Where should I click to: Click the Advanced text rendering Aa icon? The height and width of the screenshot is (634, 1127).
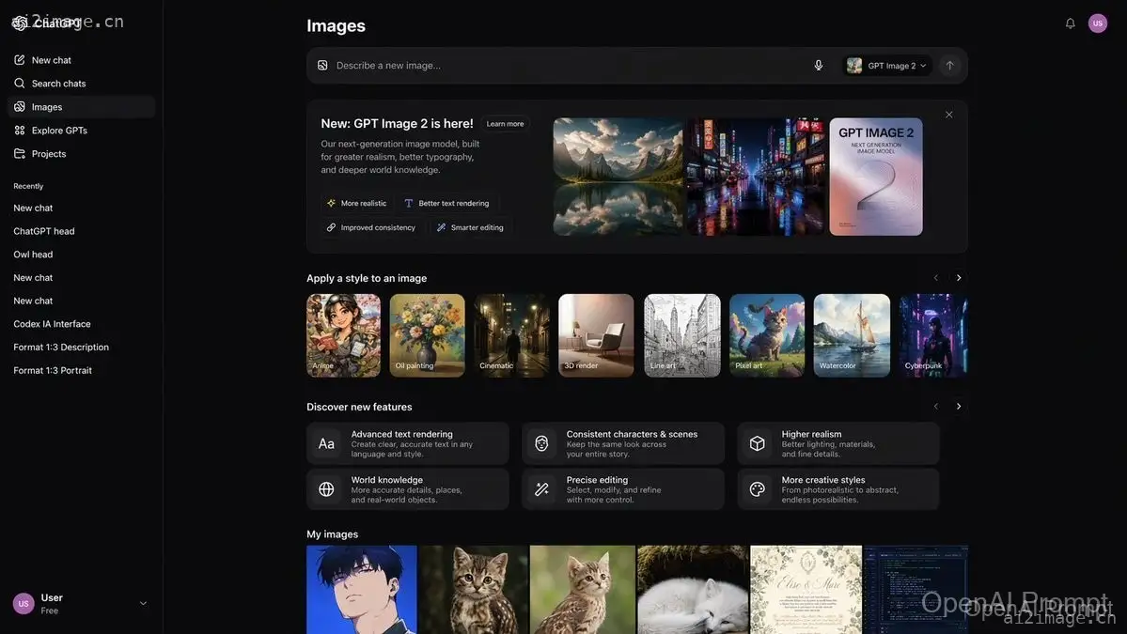(326, 443)
